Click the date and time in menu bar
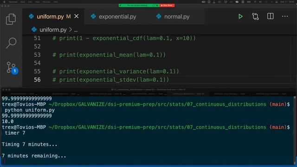The height and width of the screenshot is (167, 297). pyautogui.click(x=287, y=2)
